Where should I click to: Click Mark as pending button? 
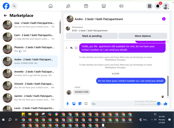click(92, 36)
